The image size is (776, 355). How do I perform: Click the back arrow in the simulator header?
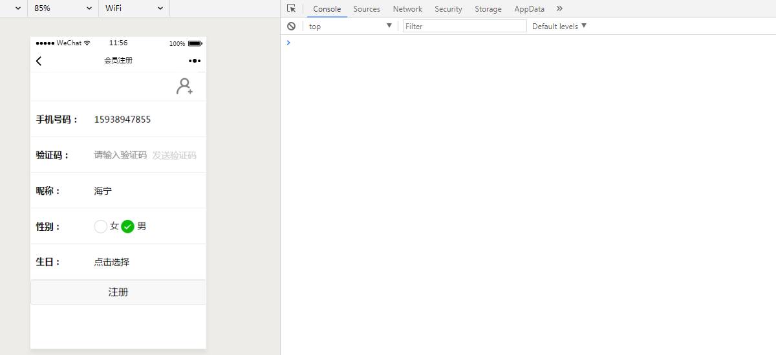click(39, 61)
